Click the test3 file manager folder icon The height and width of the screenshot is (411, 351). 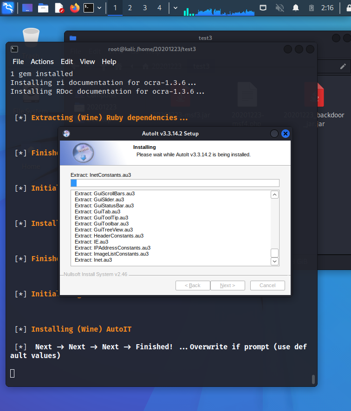point(73,38)
